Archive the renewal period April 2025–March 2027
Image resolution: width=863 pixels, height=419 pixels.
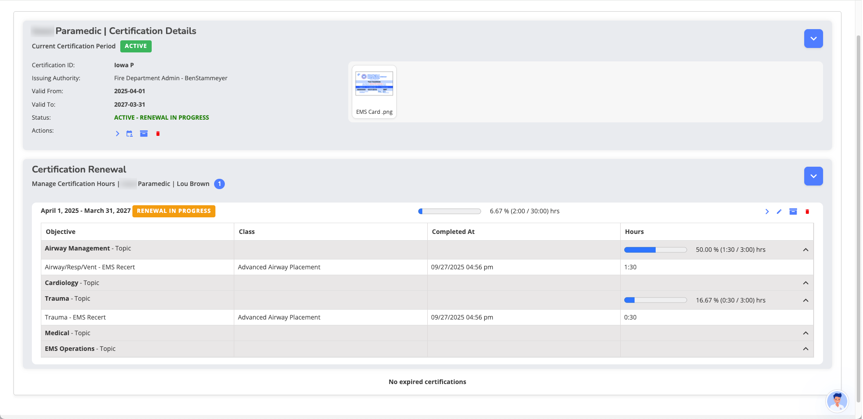pos(793,212)
